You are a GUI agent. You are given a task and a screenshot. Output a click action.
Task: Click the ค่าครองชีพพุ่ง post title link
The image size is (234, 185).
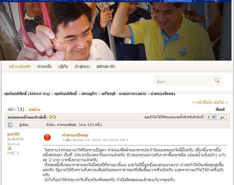pyautogui.click(x=75, y=135)
